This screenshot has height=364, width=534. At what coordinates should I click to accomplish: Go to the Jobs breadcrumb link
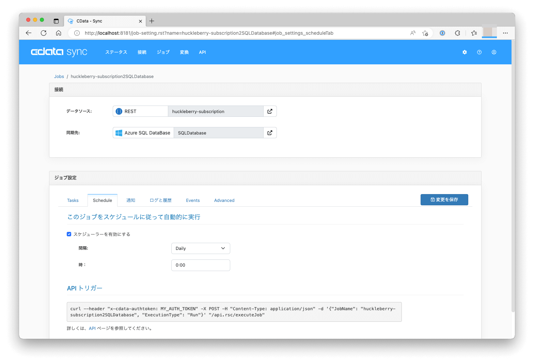(59, 77)
